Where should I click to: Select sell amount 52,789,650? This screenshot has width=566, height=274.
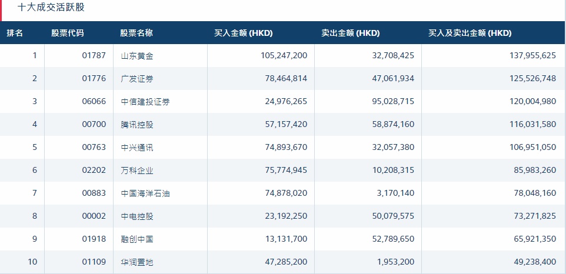pyautogui.click(x=393, y=239)
